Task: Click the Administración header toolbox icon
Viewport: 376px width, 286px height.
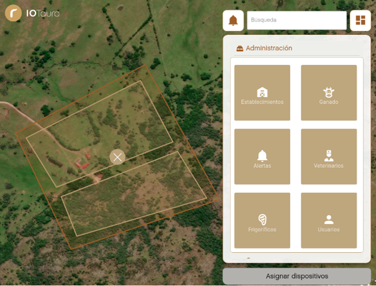Action: pos(240,48)
